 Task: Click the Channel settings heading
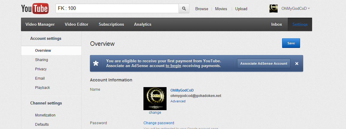click(x=46, y=103)
